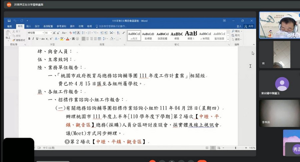
Task: Clear all formatting with the eraser A icon
Action: coord(71,33)
